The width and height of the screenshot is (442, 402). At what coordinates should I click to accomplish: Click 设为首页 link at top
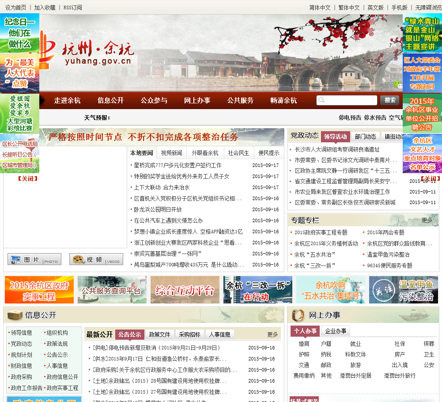pos(16,8)
